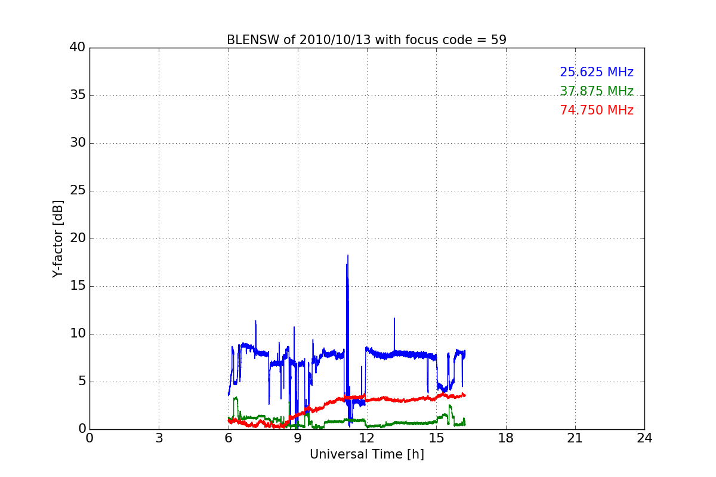The width and height of the screenshot is (716, 477).
Task: Select the green "37.875 MHz" legend label
Action: coord(597,91)
